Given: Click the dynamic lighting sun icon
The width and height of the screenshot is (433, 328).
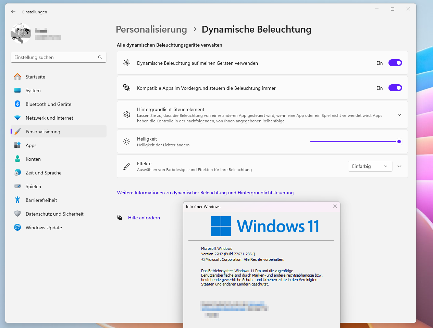Looking at the screenshot, I should (127, 63).
